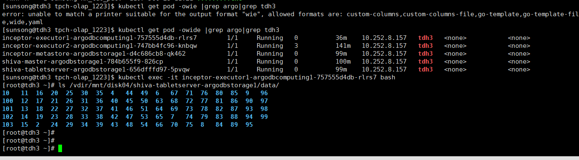Click the "kubectl exec -it" command text
This screenshot has height=160, width=579.
point(148,77)
